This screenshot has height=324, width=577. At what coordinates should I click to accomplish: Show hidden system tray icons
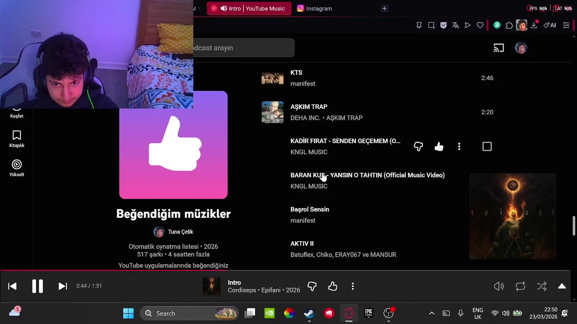(x=431, y=313)
